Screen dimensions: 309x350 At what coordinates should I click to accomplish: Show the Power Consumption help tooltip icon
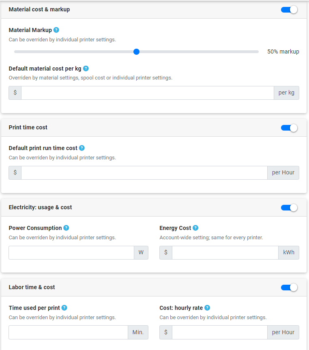66,228
